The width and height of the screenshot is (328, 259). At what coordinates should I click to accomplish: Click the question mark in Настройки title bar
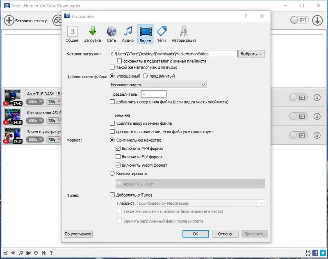(x=246, y=16)
